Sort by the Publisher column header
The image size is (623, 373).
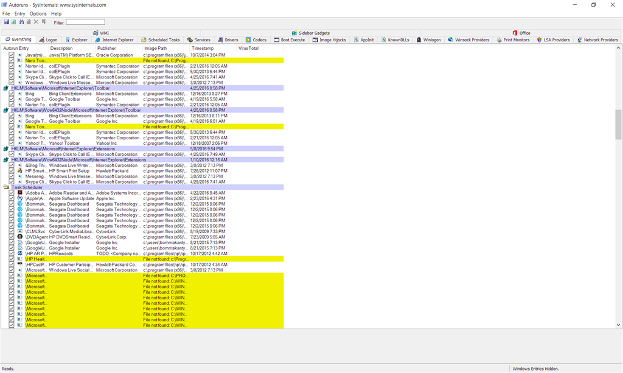pyautogui.click(x=119, y=48)
